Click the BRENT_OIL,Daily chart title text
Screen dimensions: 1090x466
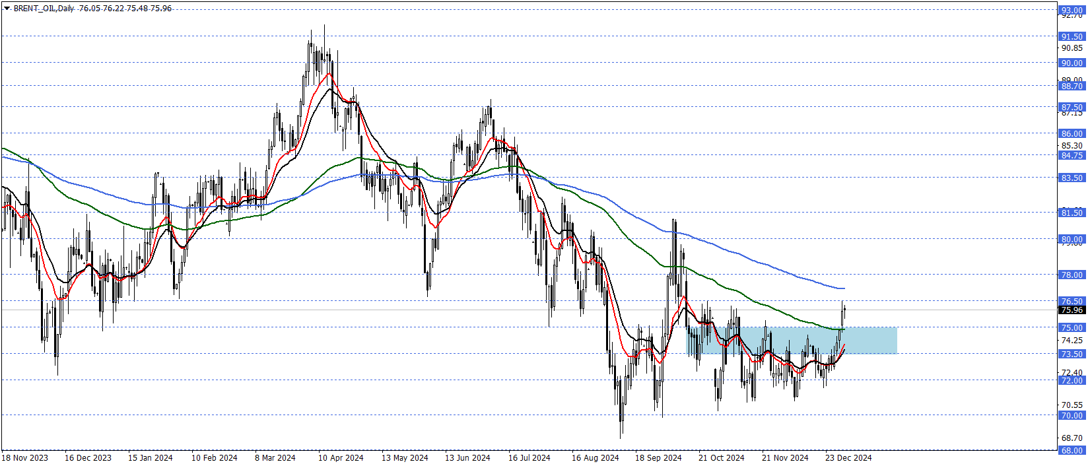44,9
